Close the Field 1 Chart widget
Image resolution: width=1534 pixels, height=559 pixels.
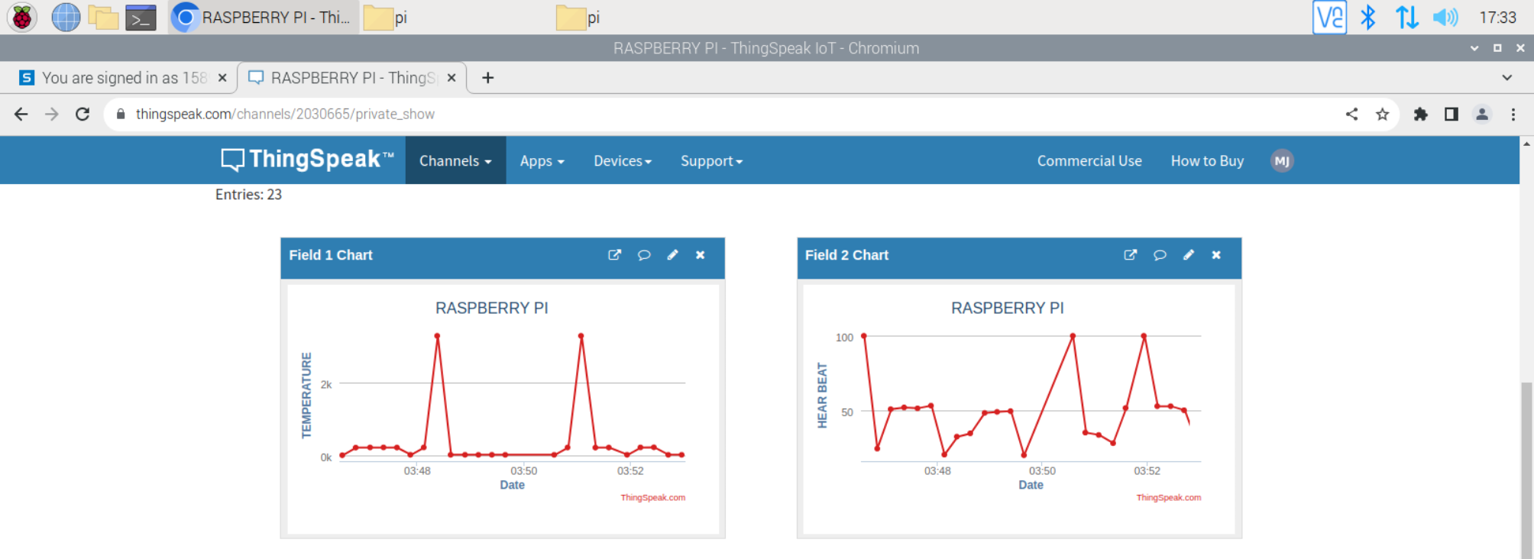click(x=700, y=255)
